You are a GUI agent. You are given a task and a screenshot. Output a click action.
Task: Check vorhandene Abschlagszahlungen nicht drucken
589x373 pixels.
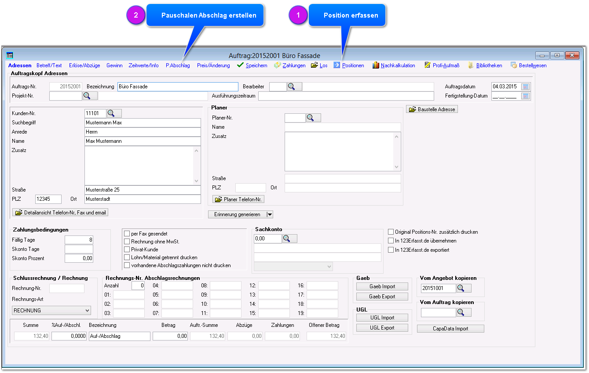(127, 265)
